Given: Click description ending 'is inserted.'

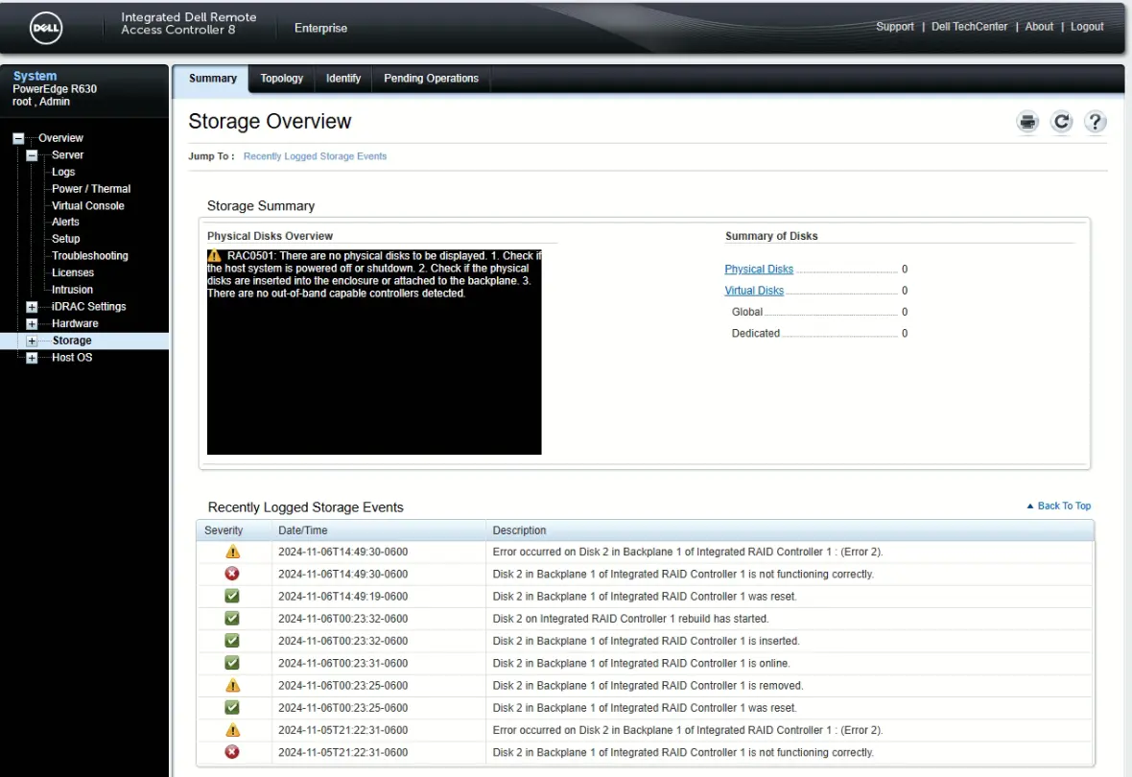Looking at the screenshot, I should (646, 641).
